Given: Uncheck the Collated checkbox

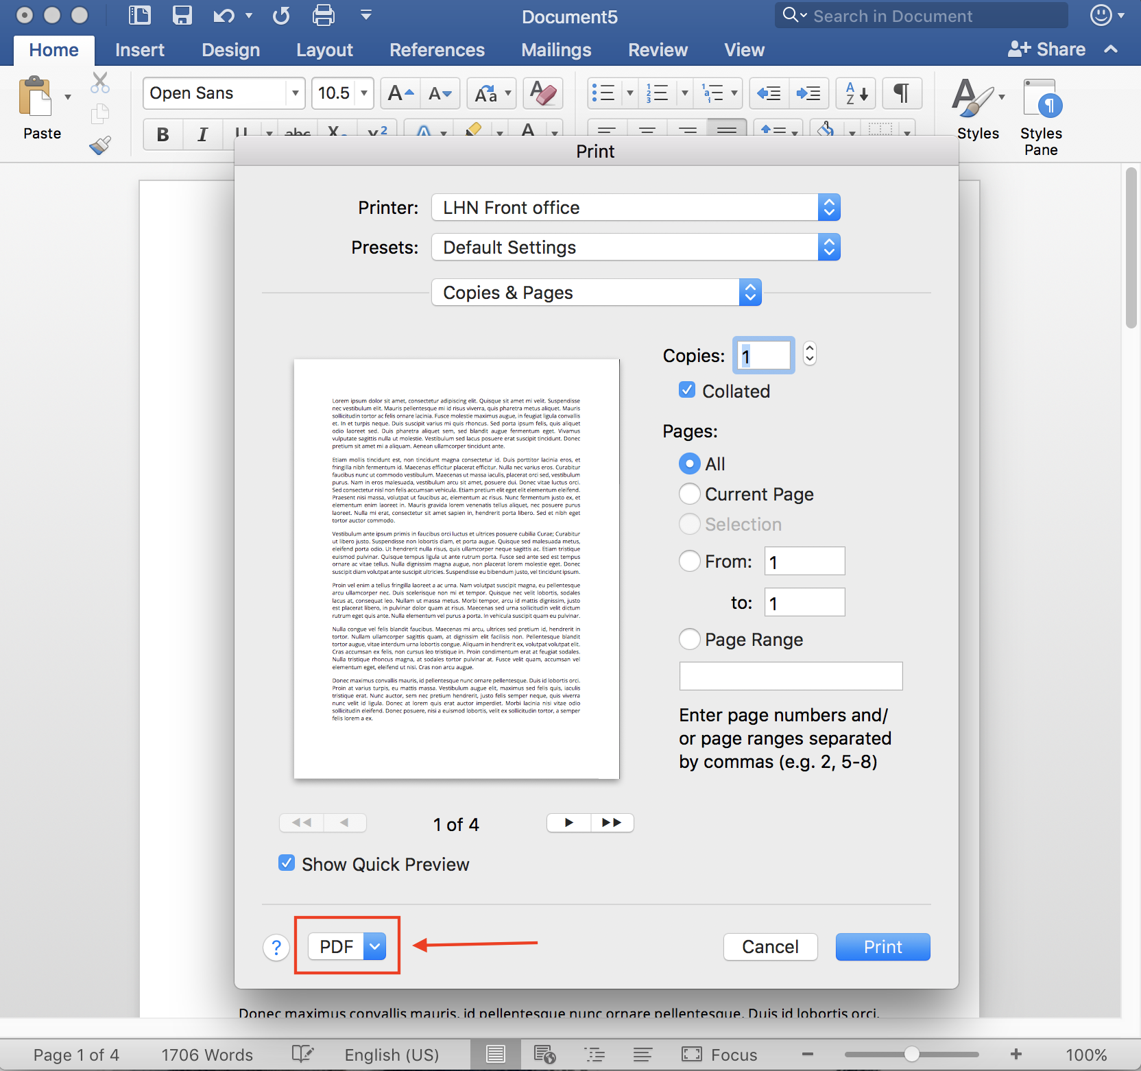Looking at the screenshot, I should point(687,390).
